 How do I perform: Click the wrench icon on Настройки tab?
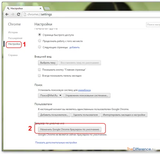(8, 8)
